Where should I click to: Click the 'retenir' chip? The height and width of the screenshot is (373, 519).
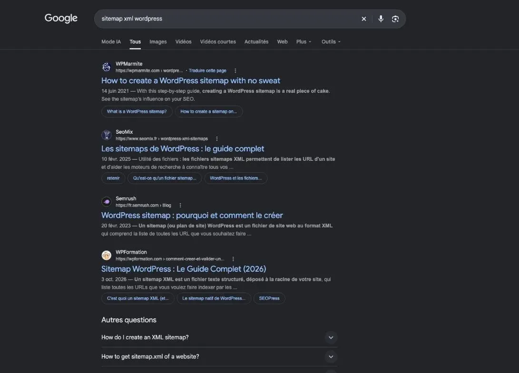click(113, 178)
